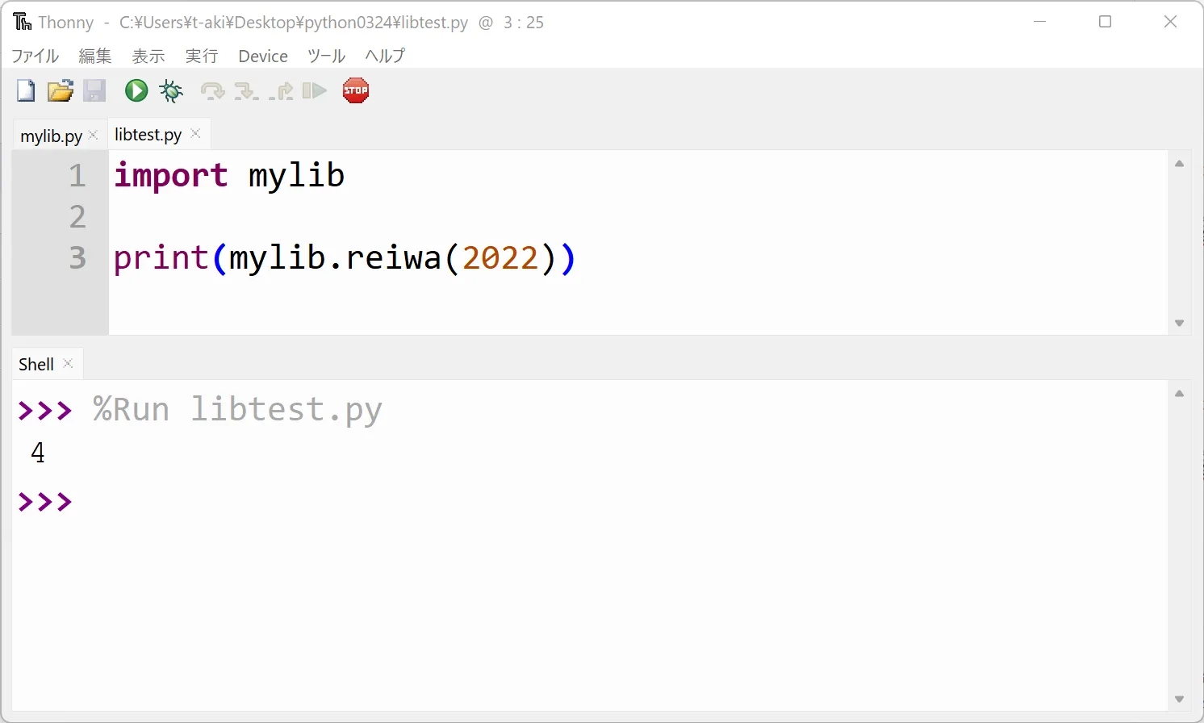
Task: Open the ファイル menu
Action: pyautogui.click(x=36, y=56)
